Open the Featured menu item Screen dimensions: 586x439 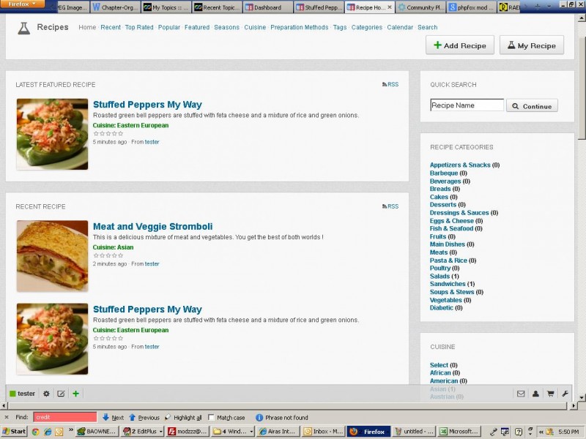pyautogui.click(x=197, y=27)
